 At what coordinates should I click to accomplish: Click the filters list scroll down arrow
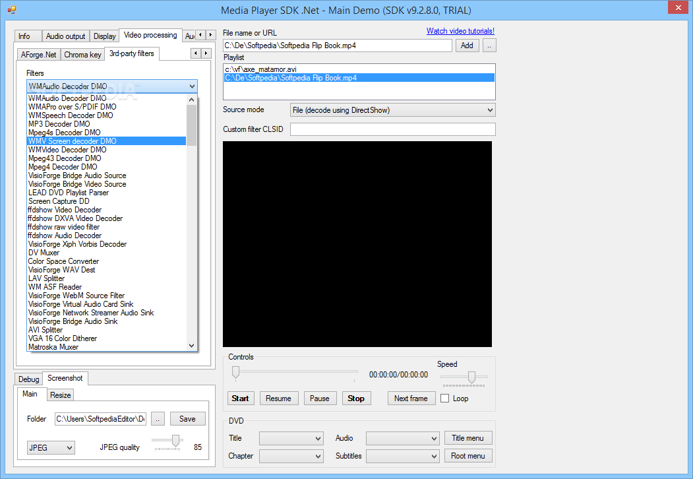(191, 346)
